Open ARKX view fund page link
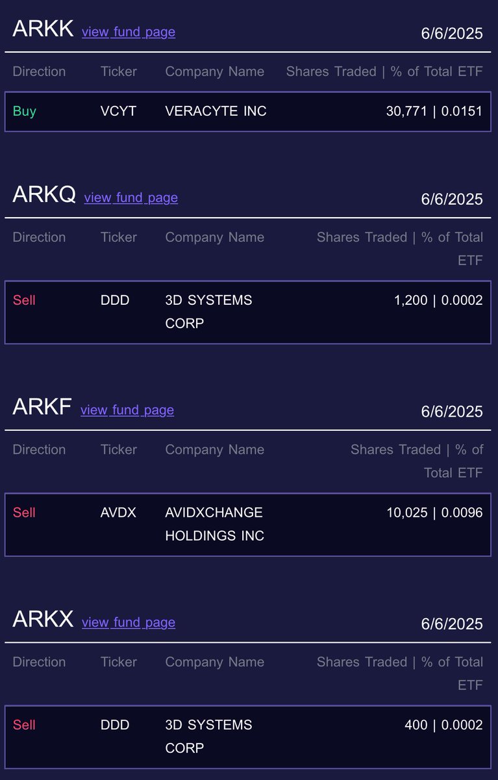 pos(129,623)
